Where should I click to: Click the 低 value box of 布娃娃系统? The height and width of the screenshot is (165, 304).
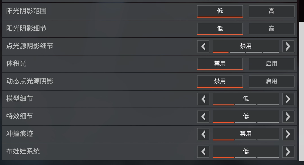(x=246, y=151)
